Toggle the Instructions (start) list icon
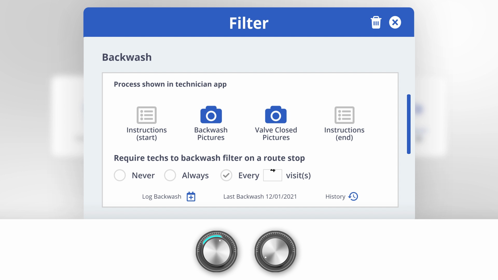The width and height of the screenshot is (498, 280). point(147,115)
